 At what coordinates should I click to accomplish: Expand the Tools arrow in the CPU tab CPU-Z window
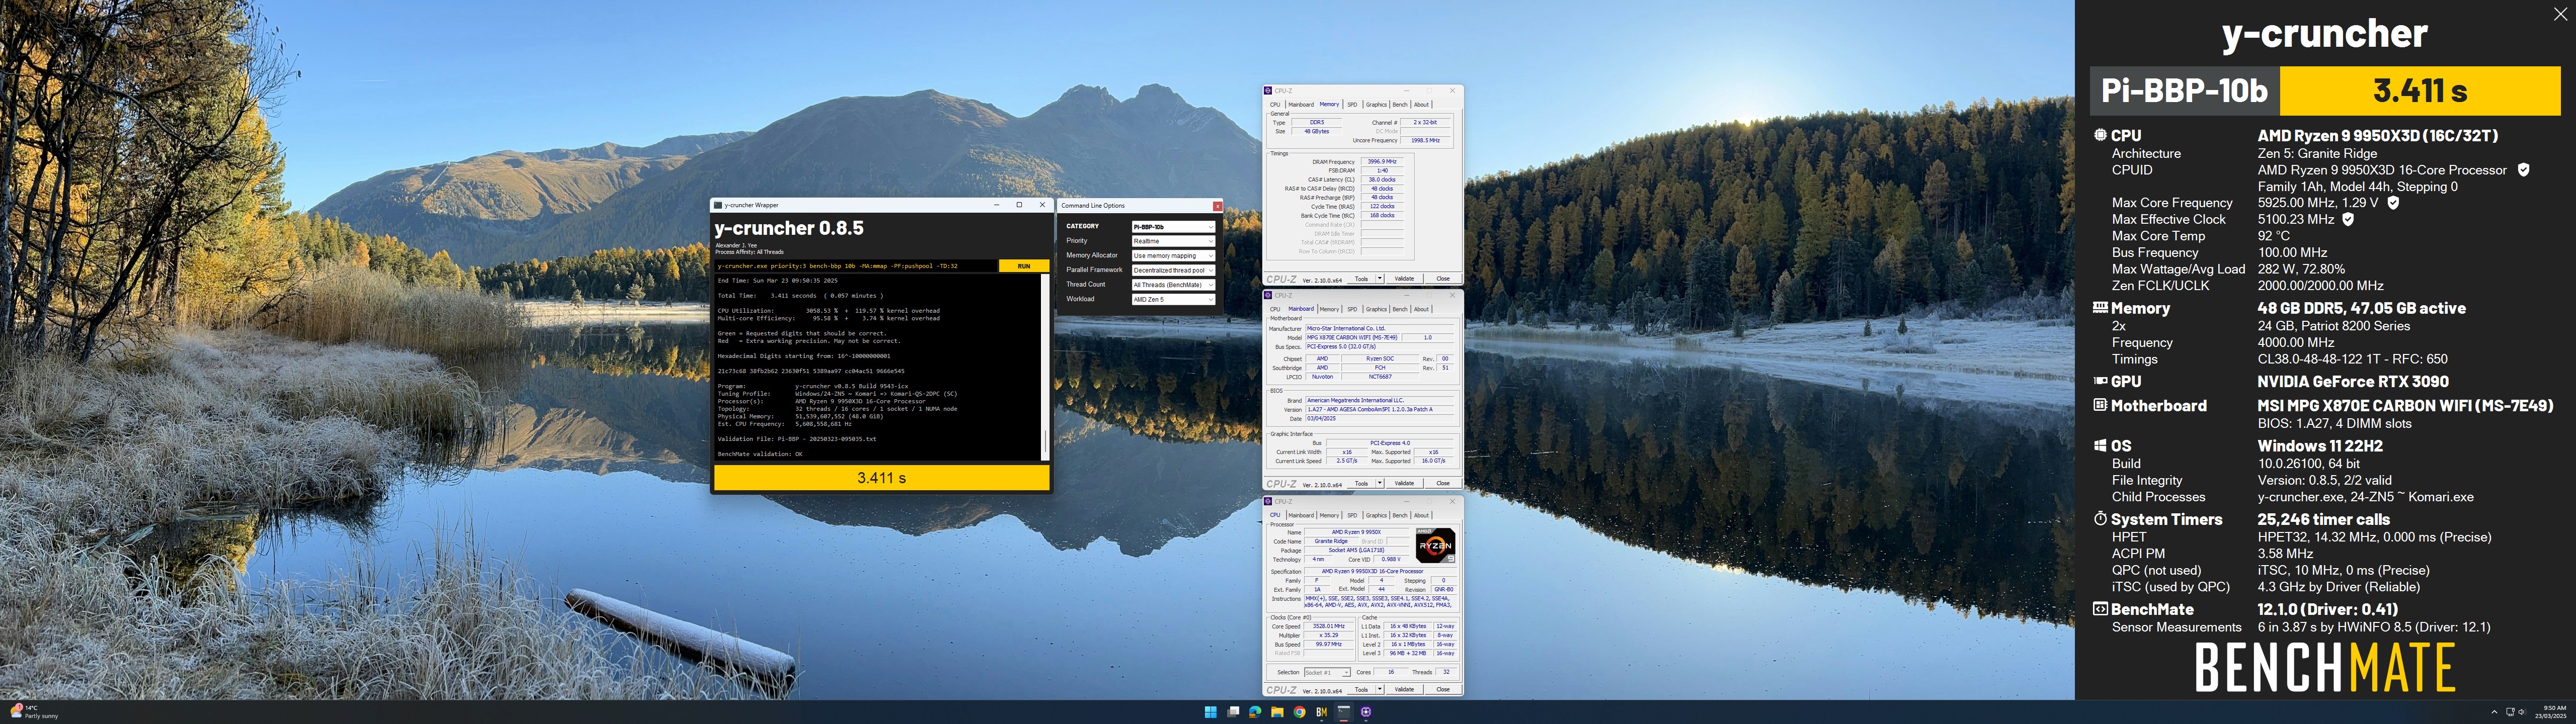tap(1380, 689)
